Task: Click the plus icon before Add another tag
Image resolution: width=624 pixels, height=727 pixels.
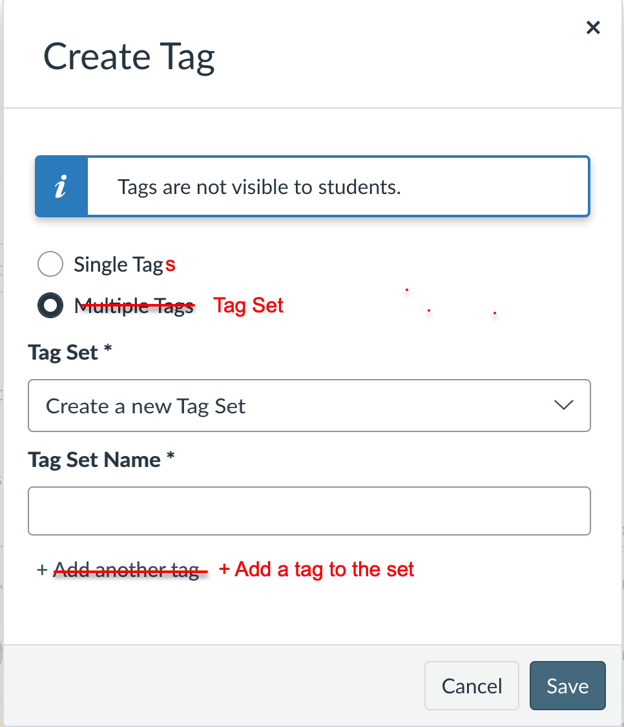Action: point(41,569)
